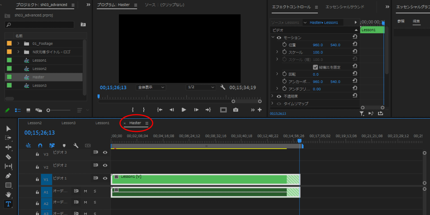Play the Program monitor sequence

[184, 110]
